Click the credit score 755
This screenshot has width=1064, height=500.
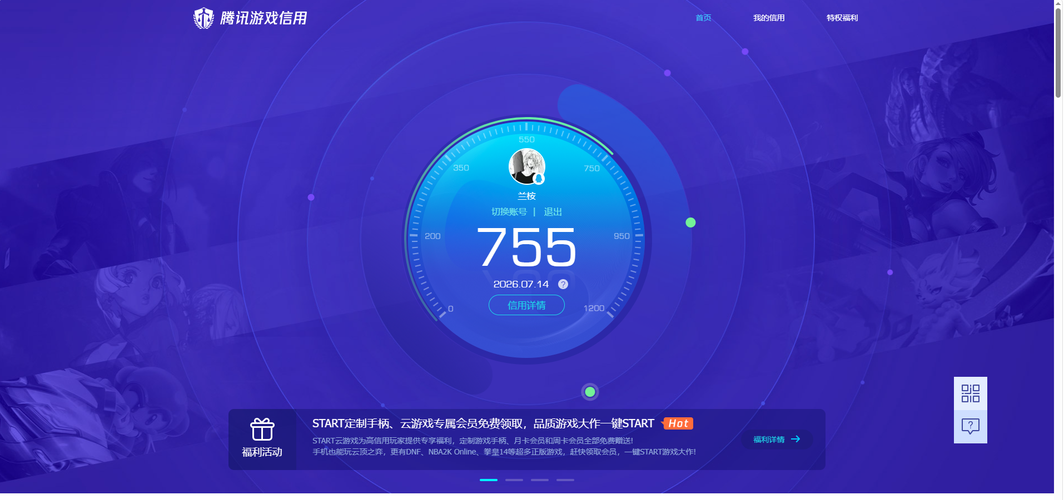pyautogui.click(x=526, y=248)
